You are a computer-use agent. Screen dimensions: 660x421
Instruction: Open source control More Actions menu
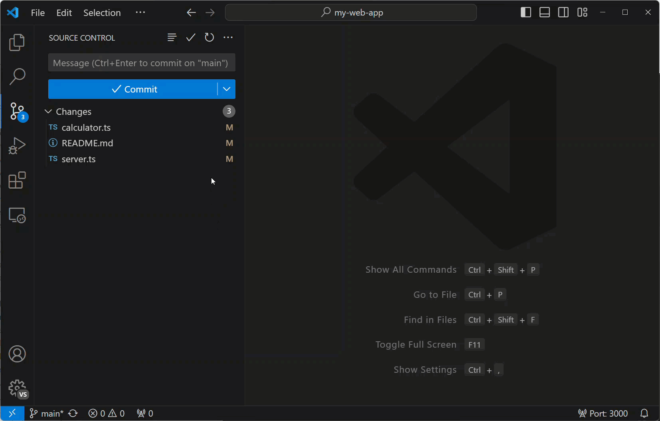point(228,37)
